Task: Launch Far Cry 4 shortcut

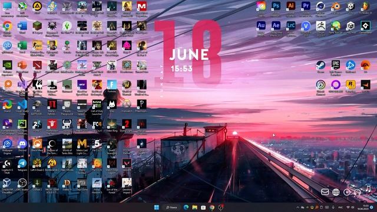Action: pyautogui.click(x=97, y=124)
